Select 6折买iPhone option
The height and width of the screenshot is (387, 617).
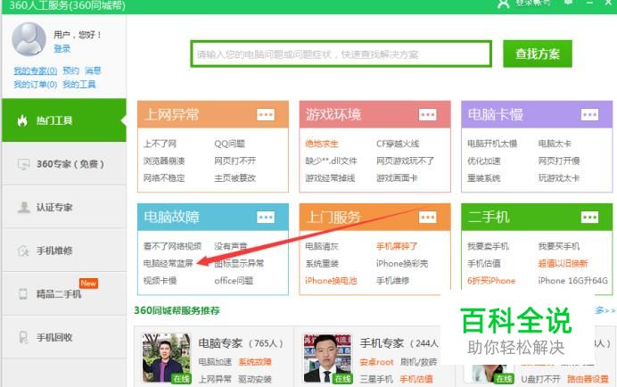point(491,281)
